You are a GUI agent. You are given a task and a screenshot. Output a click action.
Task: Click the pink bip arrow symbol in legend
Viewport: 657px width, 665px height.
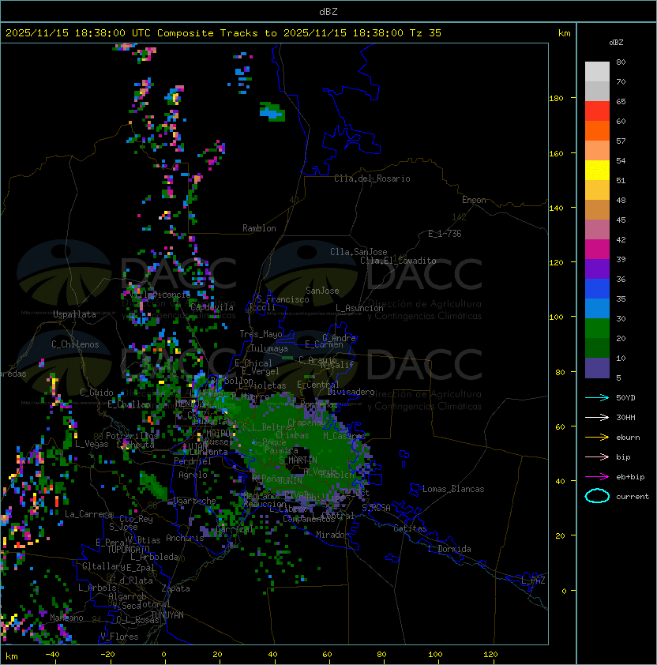(x=597, y=456)
